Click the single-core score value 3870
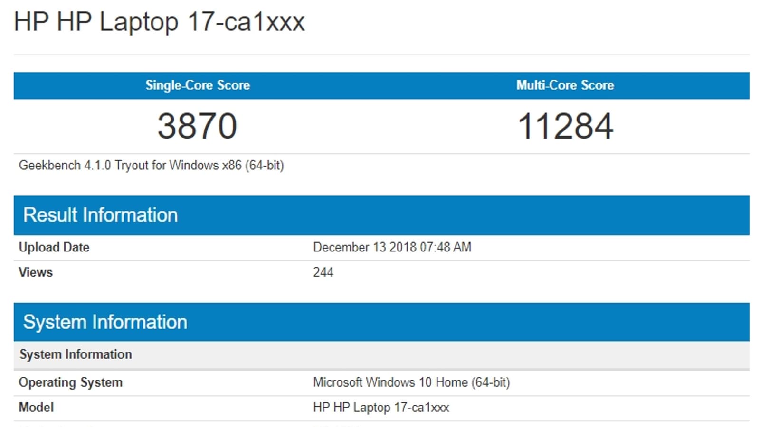The height and width of the screenshot is (427, 760). click(198, 124)
